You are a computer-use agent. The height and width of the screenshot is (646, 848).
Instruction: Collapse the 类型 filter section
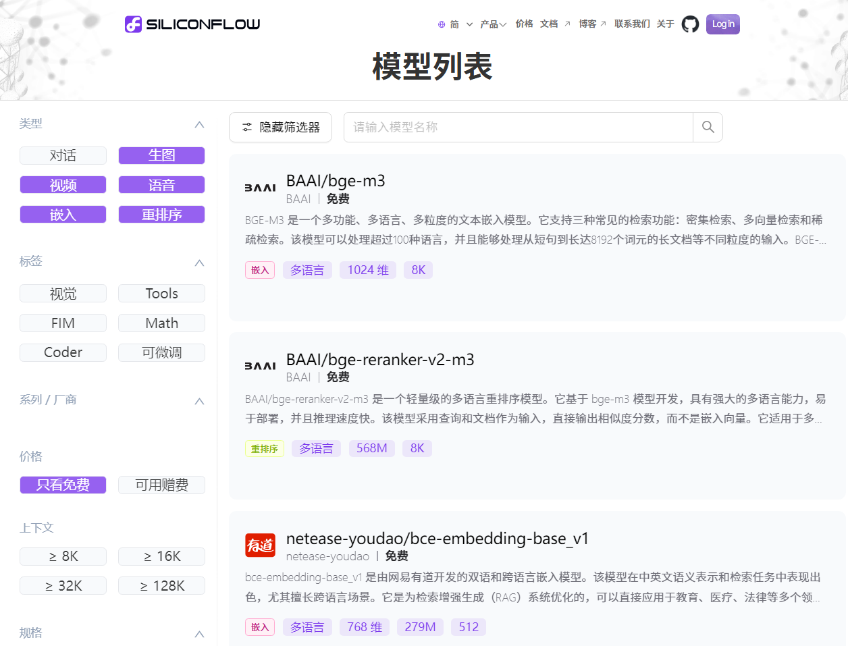pos(199,124)
